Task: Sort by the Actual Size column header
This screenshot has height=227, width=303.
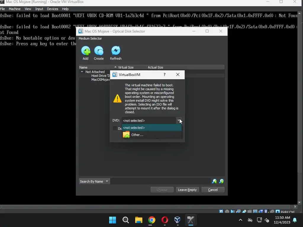Action: click(186, 67)
